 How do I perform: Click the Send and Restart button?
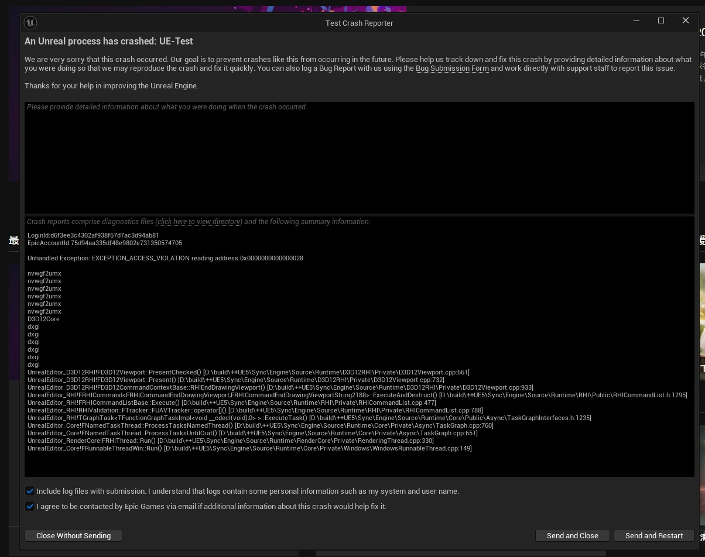pos(654,535)
